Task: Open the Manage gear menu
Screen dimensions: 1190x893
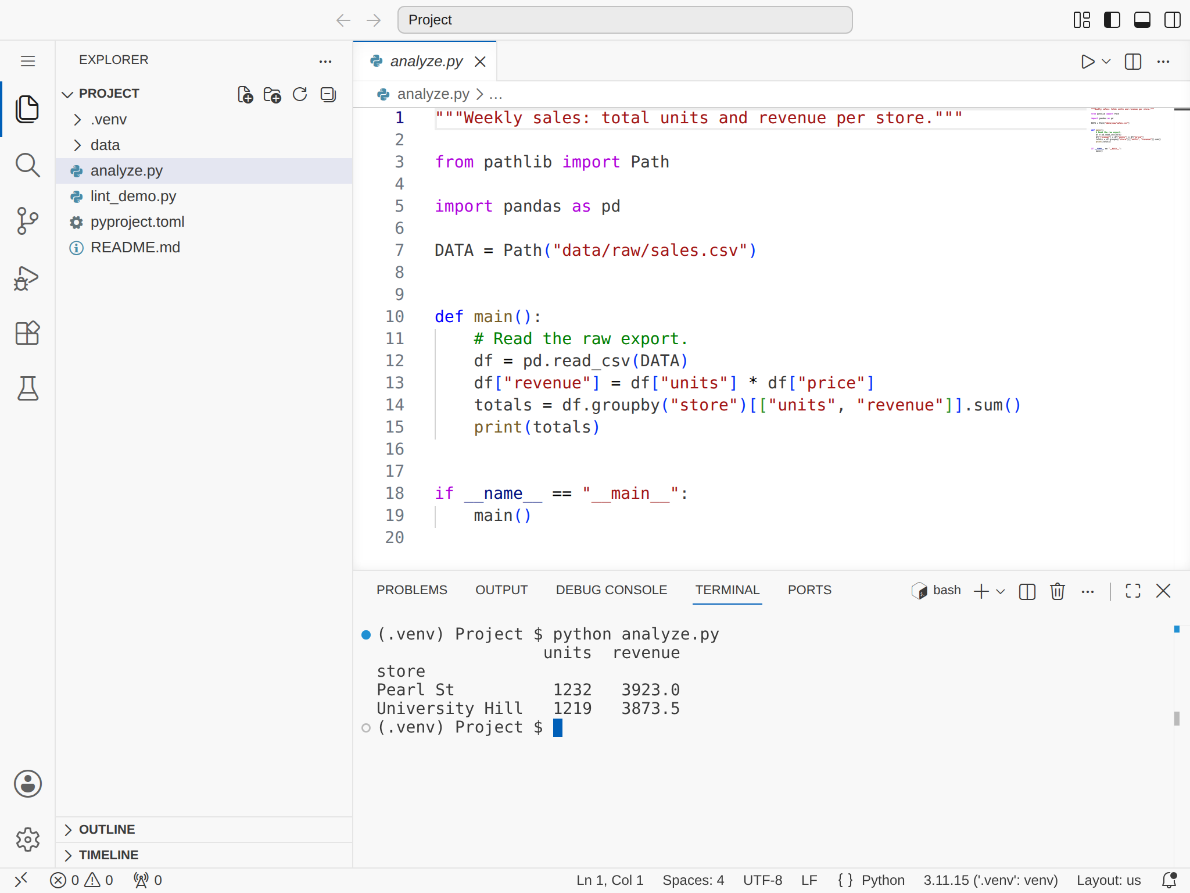Action: [x=27, y=840]
